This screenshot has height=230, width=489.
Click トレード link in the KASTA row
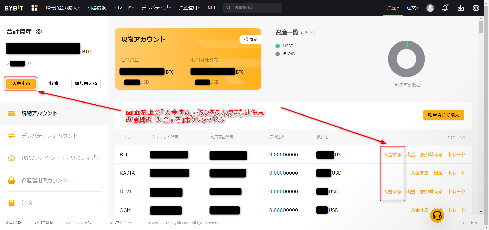[457, 173]
